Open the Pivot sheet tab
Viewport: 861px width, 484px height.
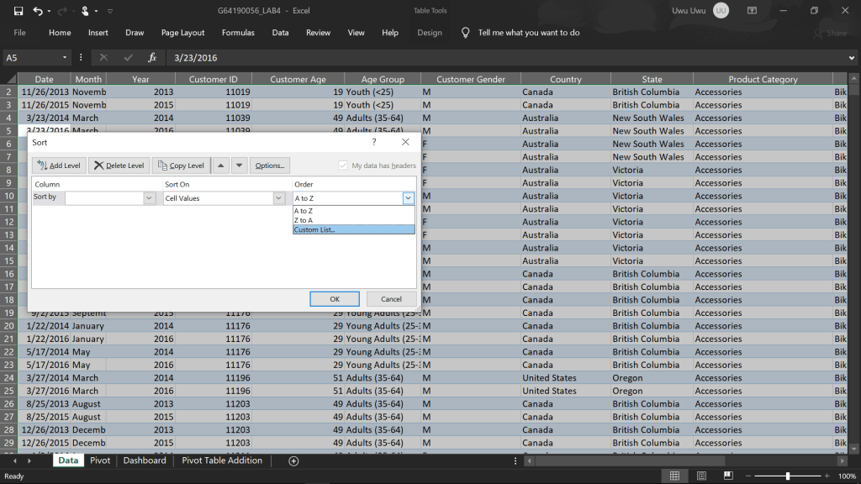coord(100,460)
